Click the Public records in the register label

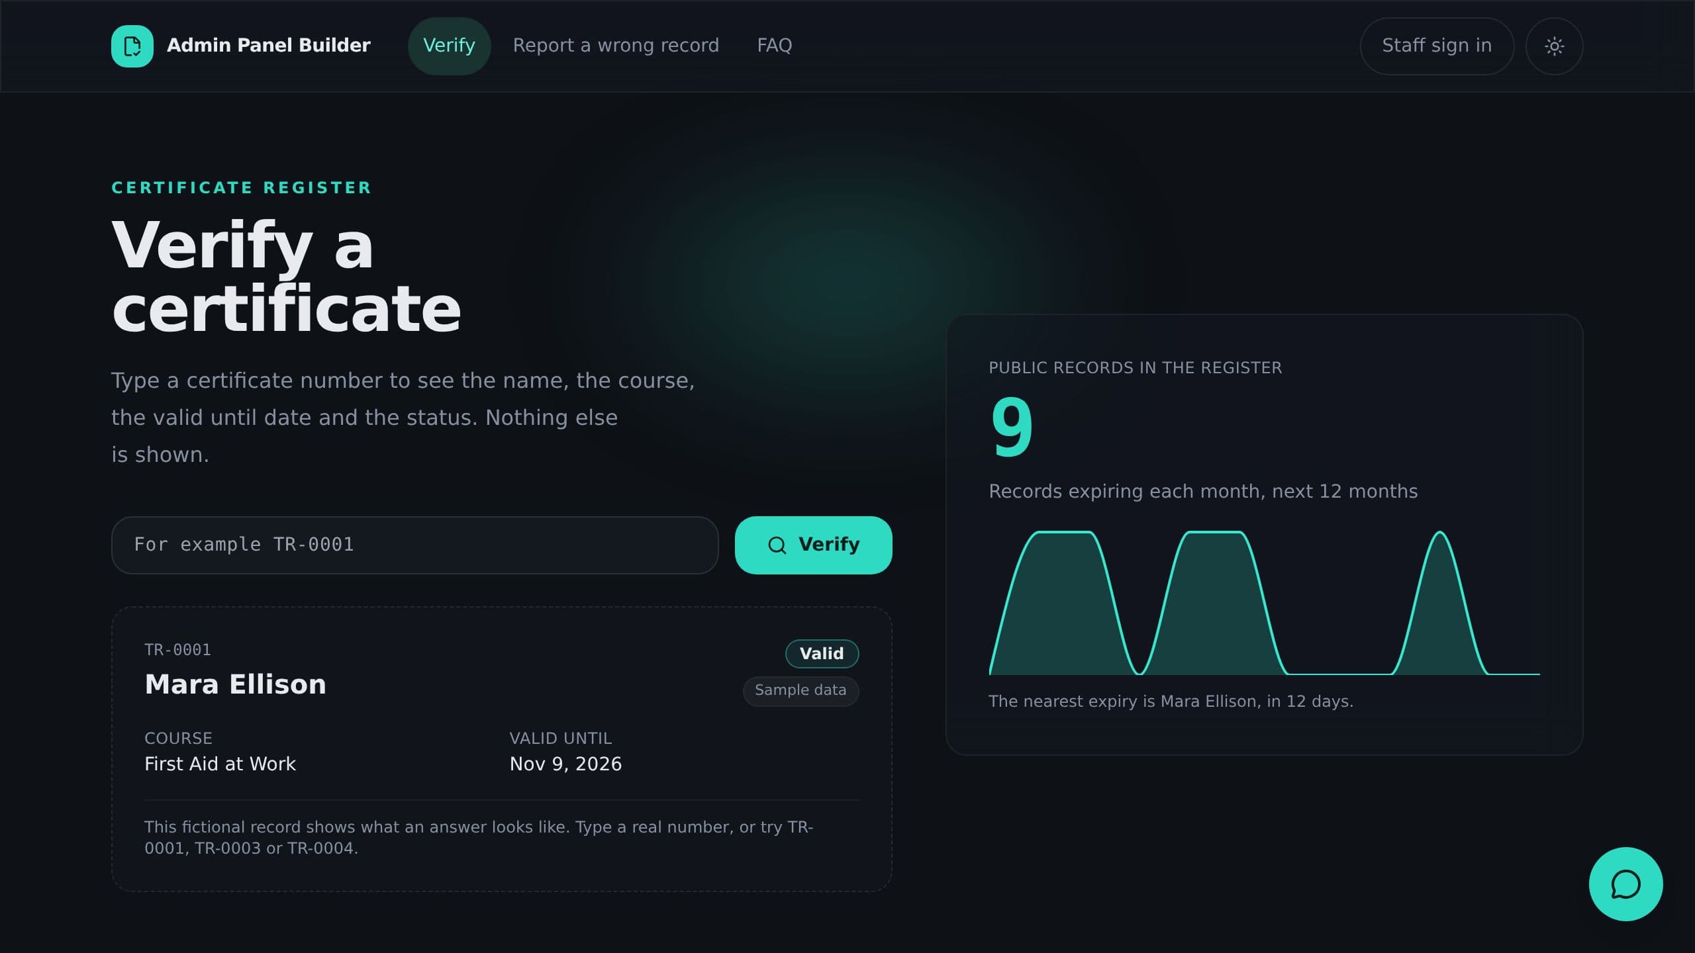pos(1136,368)
